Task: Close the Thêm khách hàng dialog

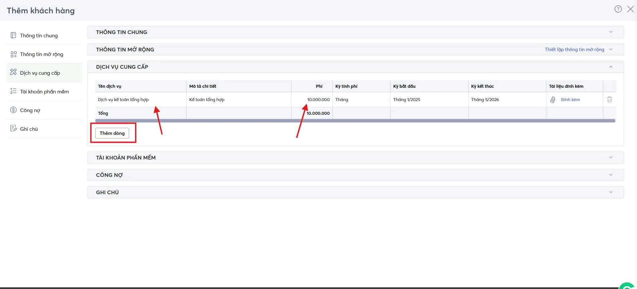Action: click(x=630, y=9)
